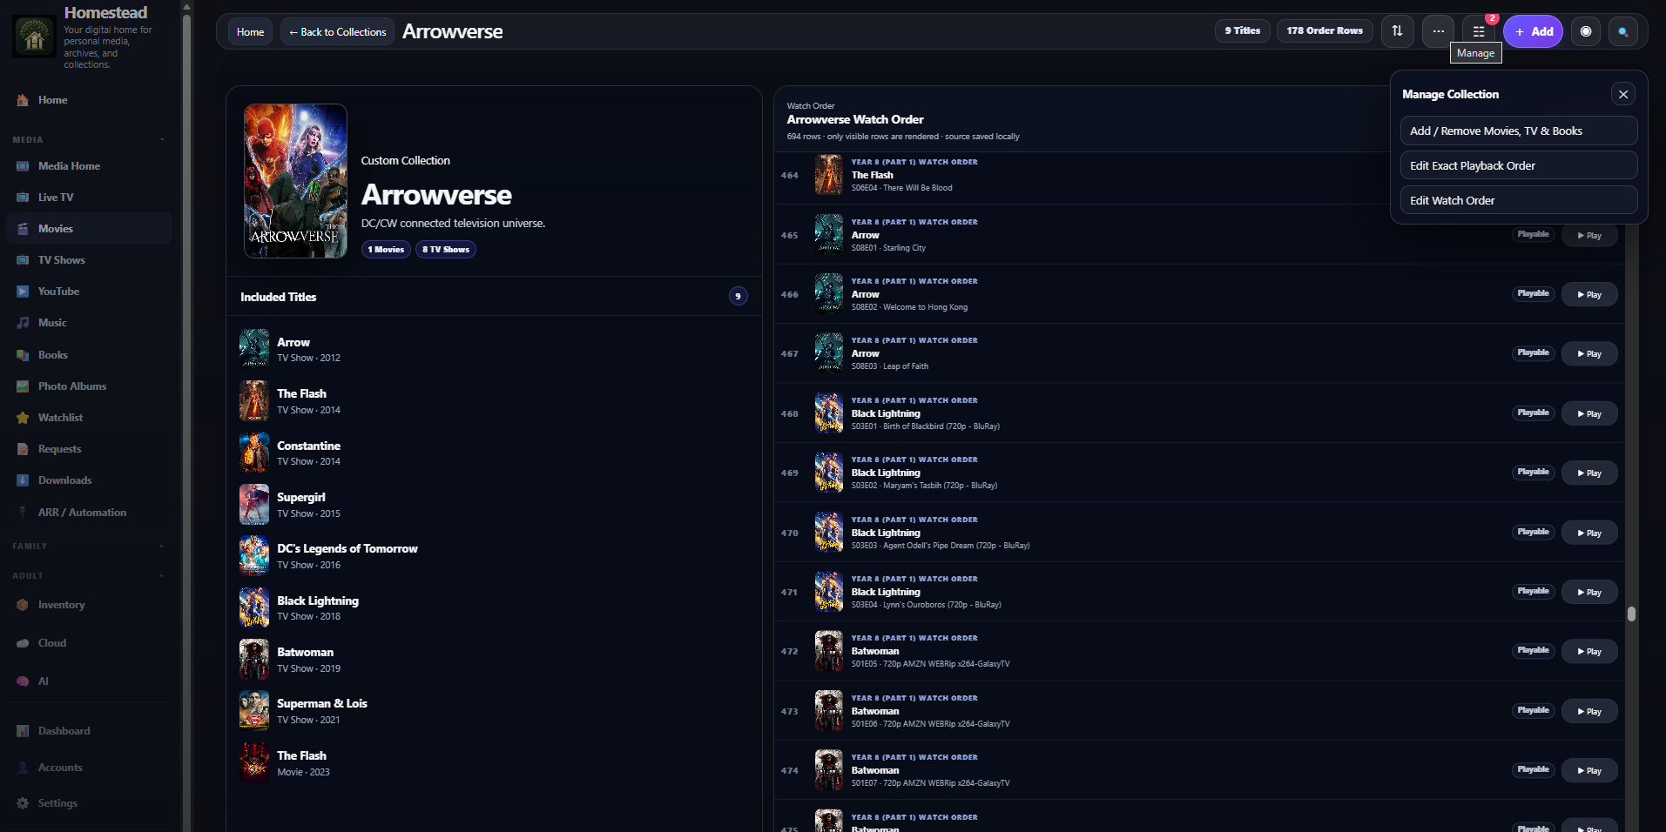
Task: Click The Flash S06E04 row thumbnail
Action: [829, 175]
